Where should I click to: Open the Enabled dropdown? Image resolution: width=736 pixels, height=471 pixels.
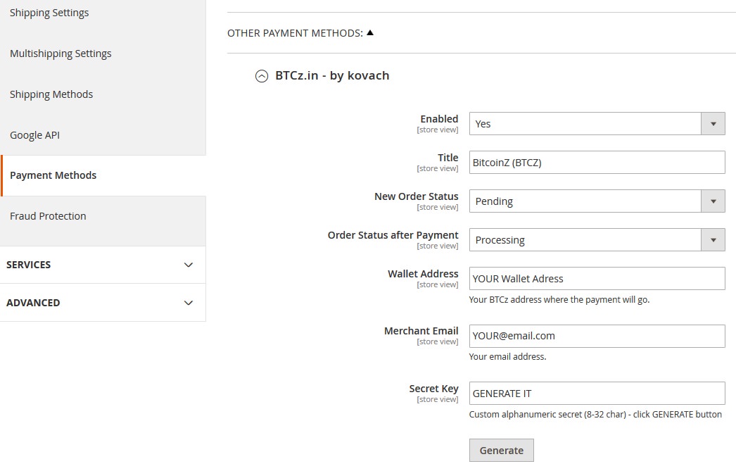pyautogui.click(x=597, y=124)
